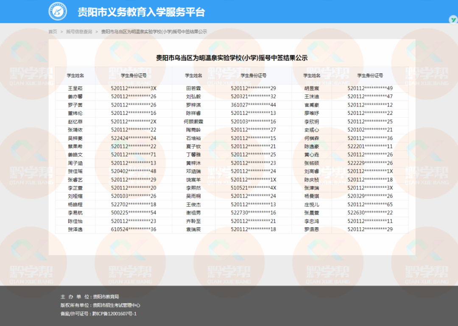The width and height of the screenshot is (458, 326).
Task: Click the current-page breadcrumb ending 摇号中签结果公示
Action: tap(154, 31)
